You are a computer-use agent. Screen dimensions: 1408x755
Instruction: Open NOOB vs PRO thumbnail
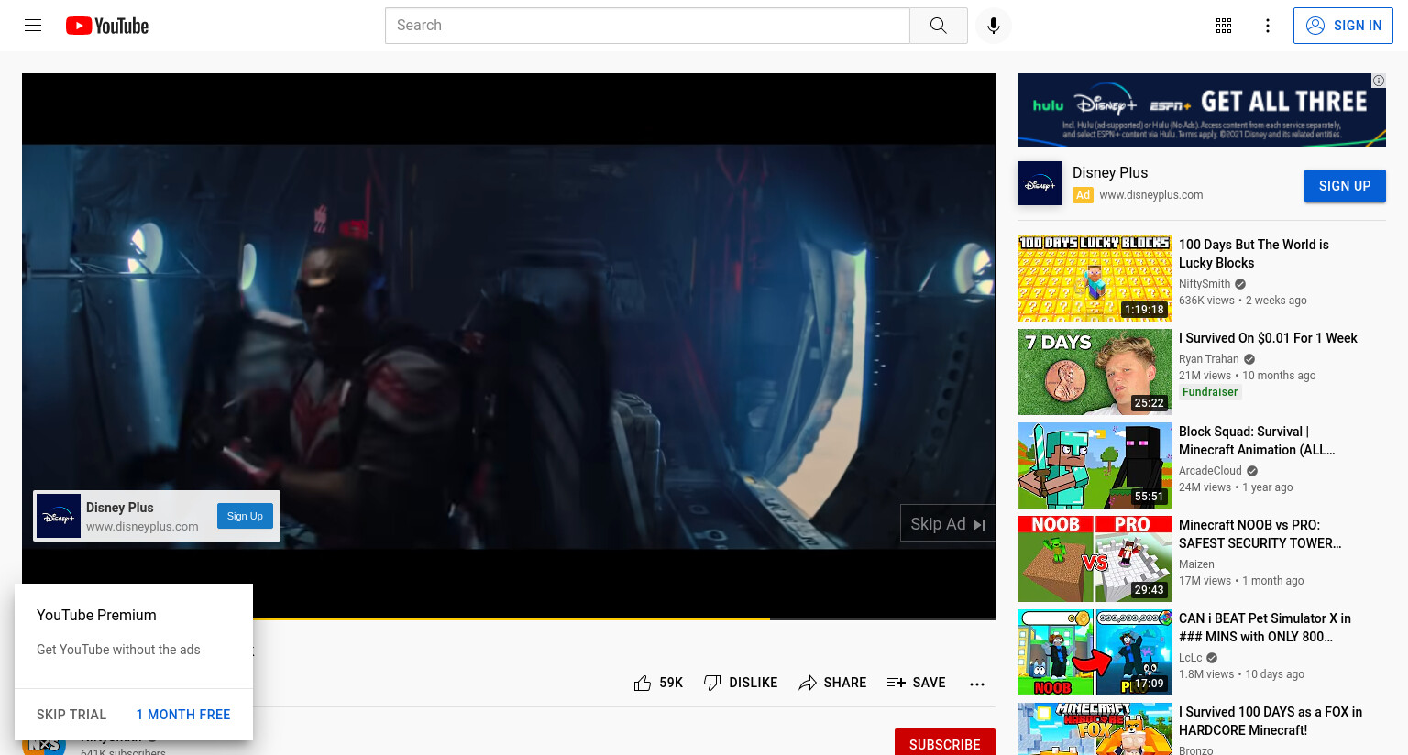[x=1094, y=559]
